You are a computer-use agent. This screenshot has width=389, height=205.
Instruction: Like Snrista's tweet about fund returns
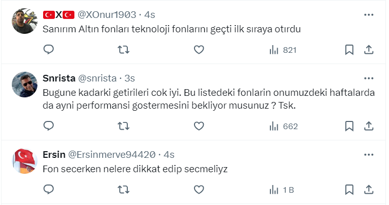199,126
